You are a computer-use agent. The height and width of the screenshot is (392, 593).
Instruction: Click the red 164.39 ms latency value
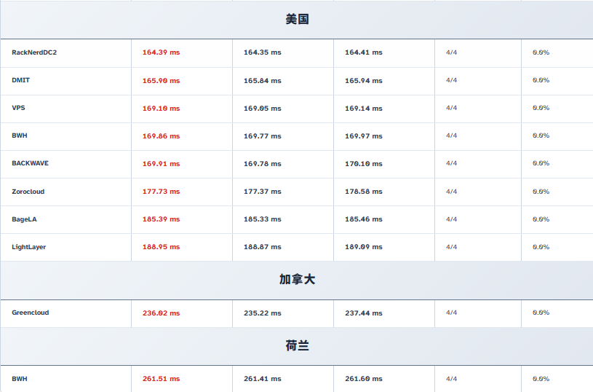(161, 52)
